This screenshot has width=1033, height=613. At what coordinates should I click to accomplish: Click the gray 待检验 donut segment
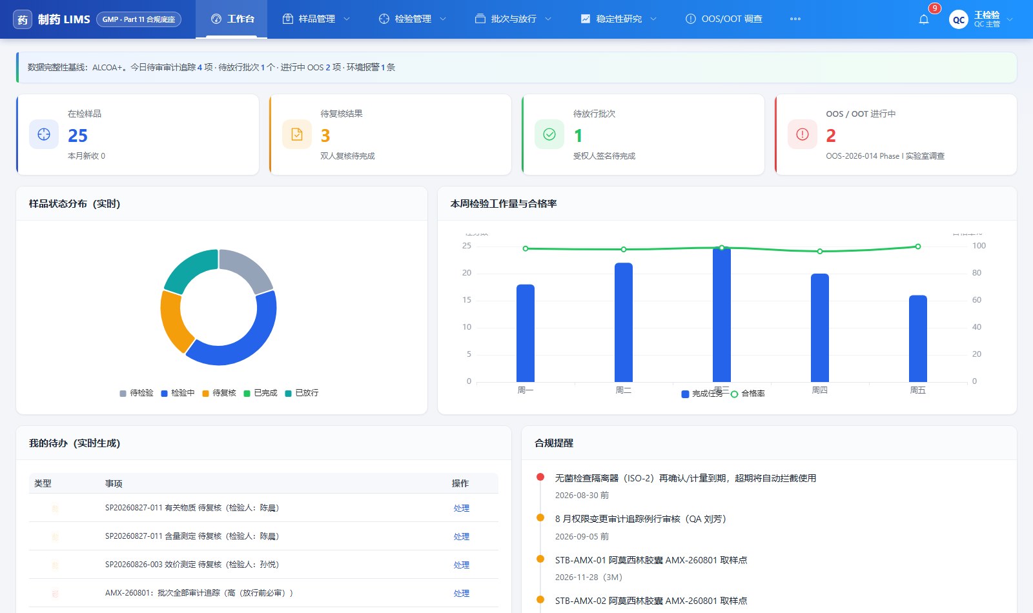249,268
